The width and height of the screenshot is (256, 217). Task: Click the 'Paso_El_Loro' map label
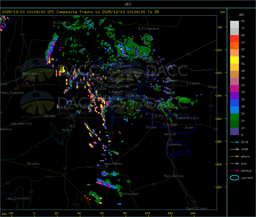pyautogui.click(x=197, y=208)
